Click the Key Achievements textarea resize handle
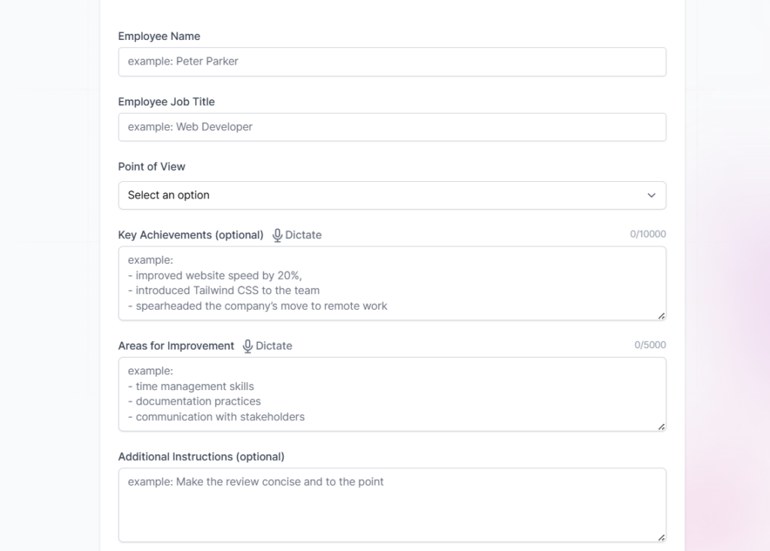Screen dimensions: 770x551 (x=661, y=316)
